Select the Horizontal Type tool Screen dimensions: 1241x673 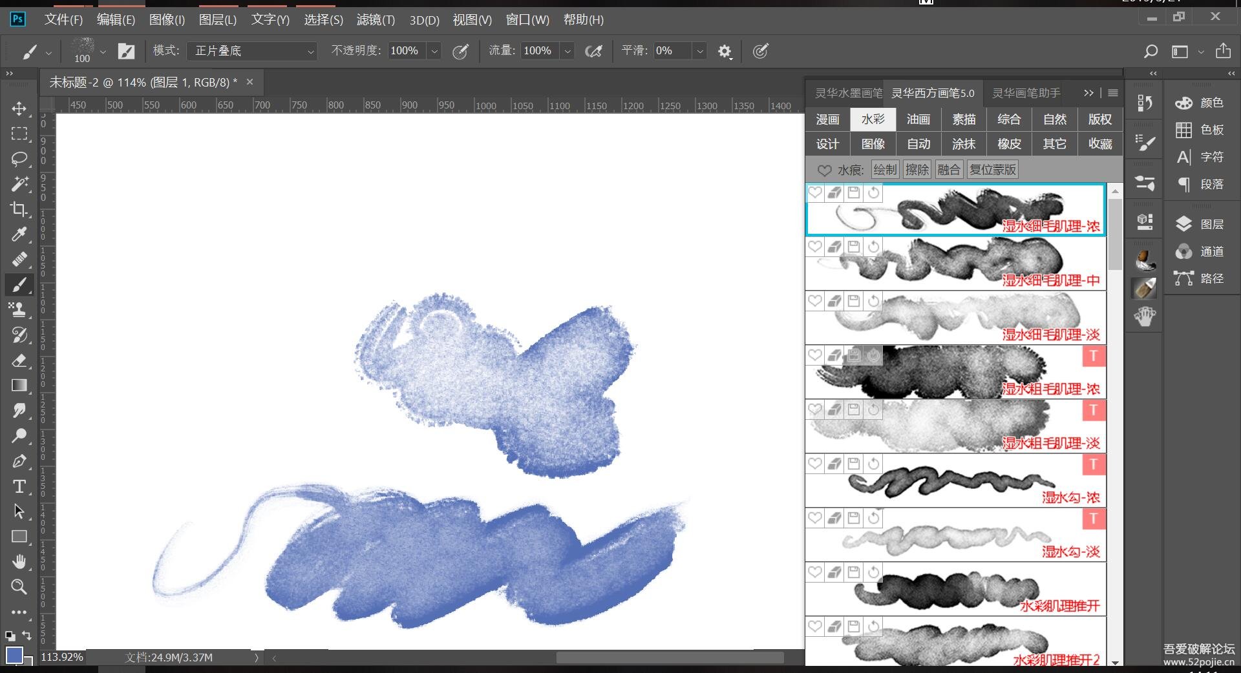19,486
